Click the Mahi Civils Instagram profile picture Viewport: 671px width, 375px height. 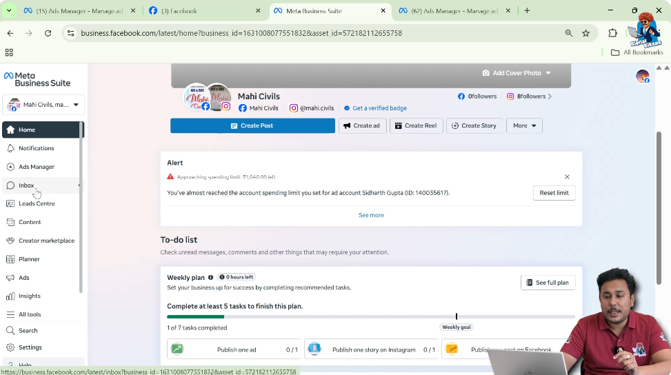point(221,97)
